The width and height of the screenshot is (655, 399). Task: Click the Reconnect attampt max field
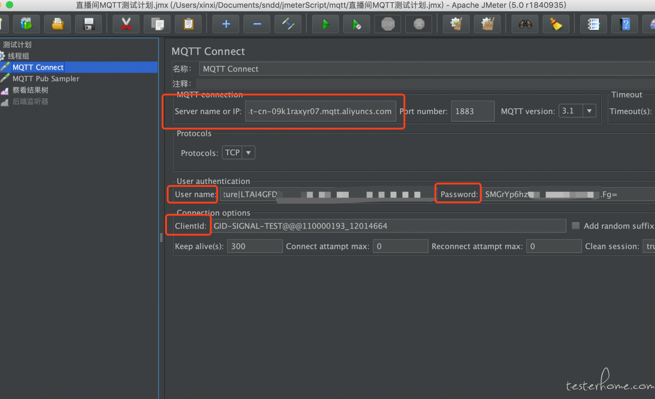coord(554,246)
